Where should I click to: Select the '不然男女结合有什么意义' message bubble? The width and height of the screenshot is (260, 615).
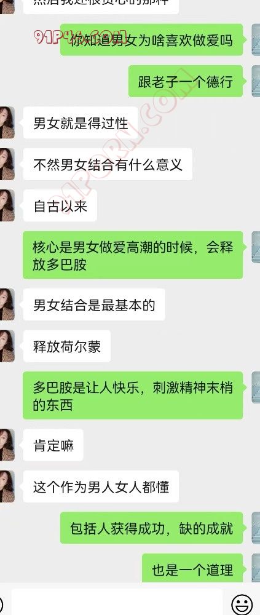click(108, 164)
